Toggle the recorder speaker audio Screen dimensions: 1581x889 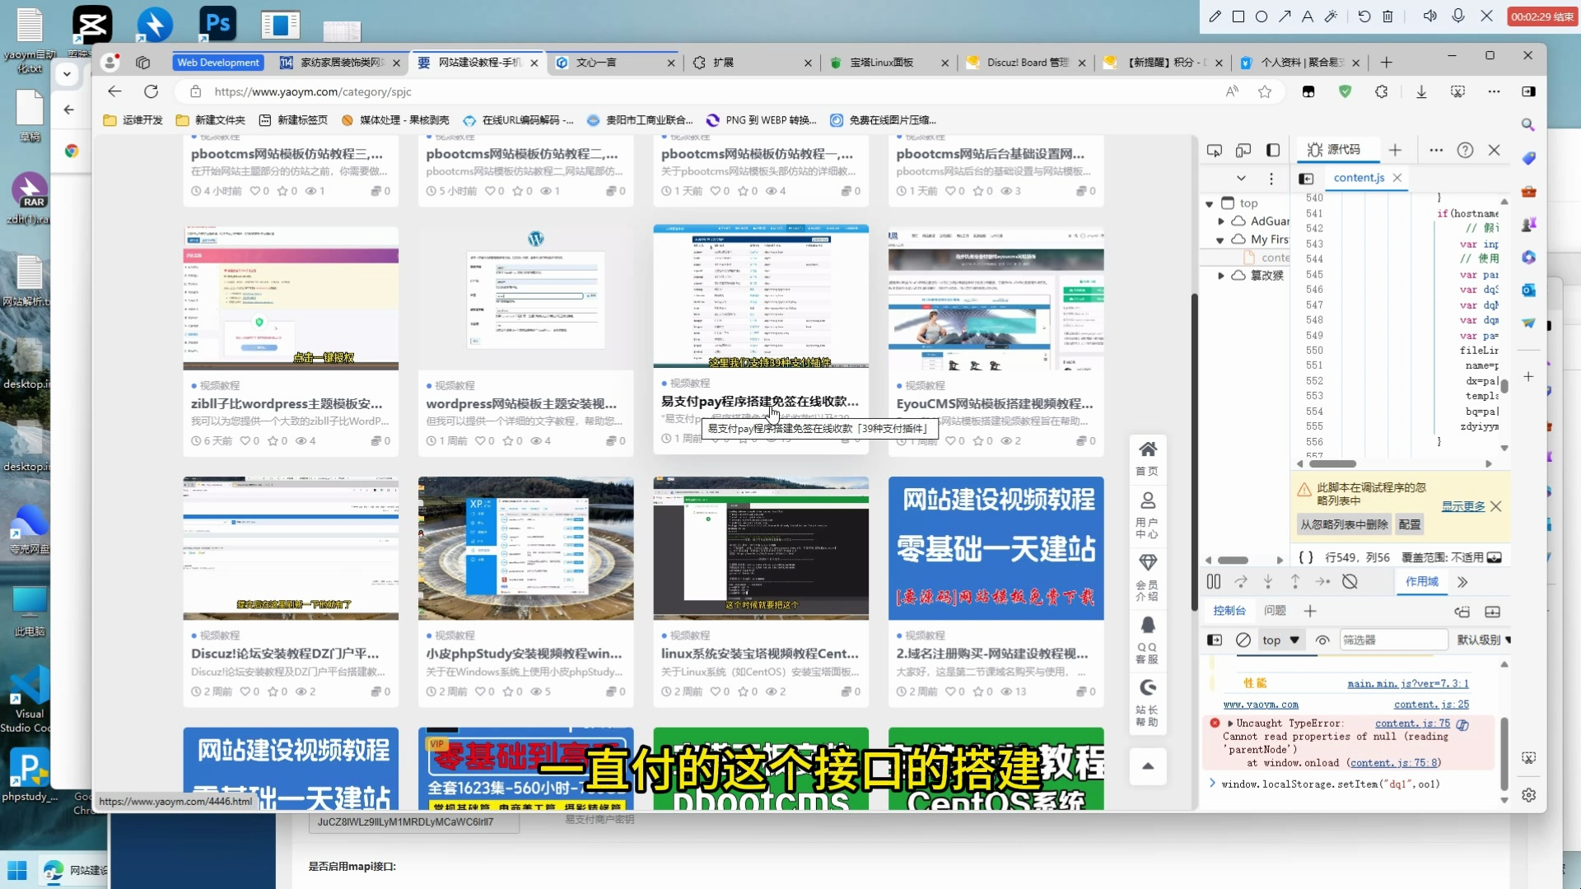[x=1429, y=16]
